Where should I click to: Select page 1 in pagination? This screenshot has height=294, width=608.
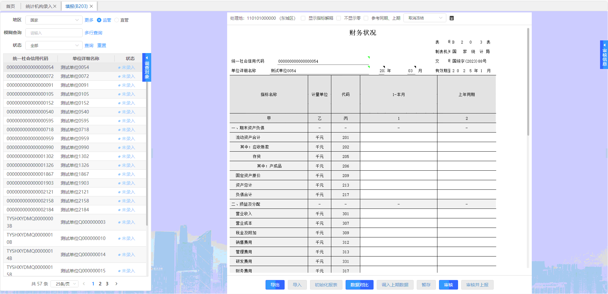(x=93, y=284)
